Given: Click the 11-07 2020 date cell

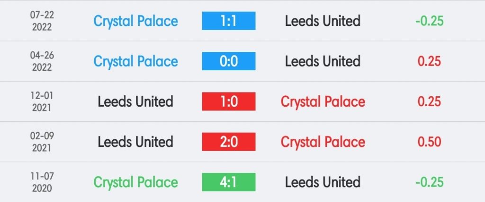Looking at the screenshot, I should 42,182.
